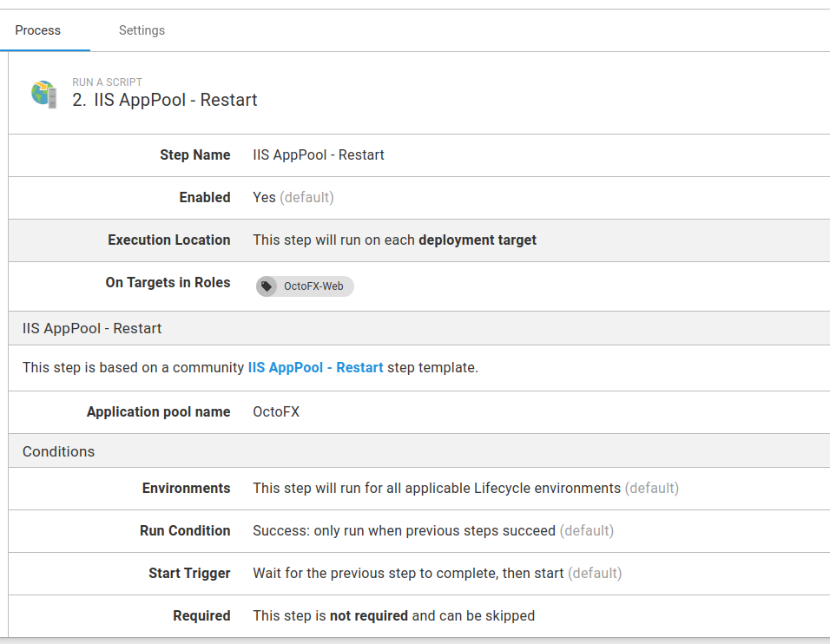Select the OctoFX-Web role chip label
Screen dimensions: 830x644
(313, 286)
